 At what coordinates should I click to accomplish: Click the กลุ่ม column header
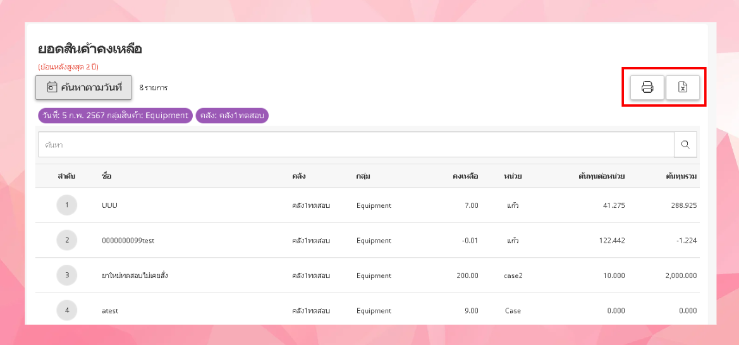click(363, 176)
